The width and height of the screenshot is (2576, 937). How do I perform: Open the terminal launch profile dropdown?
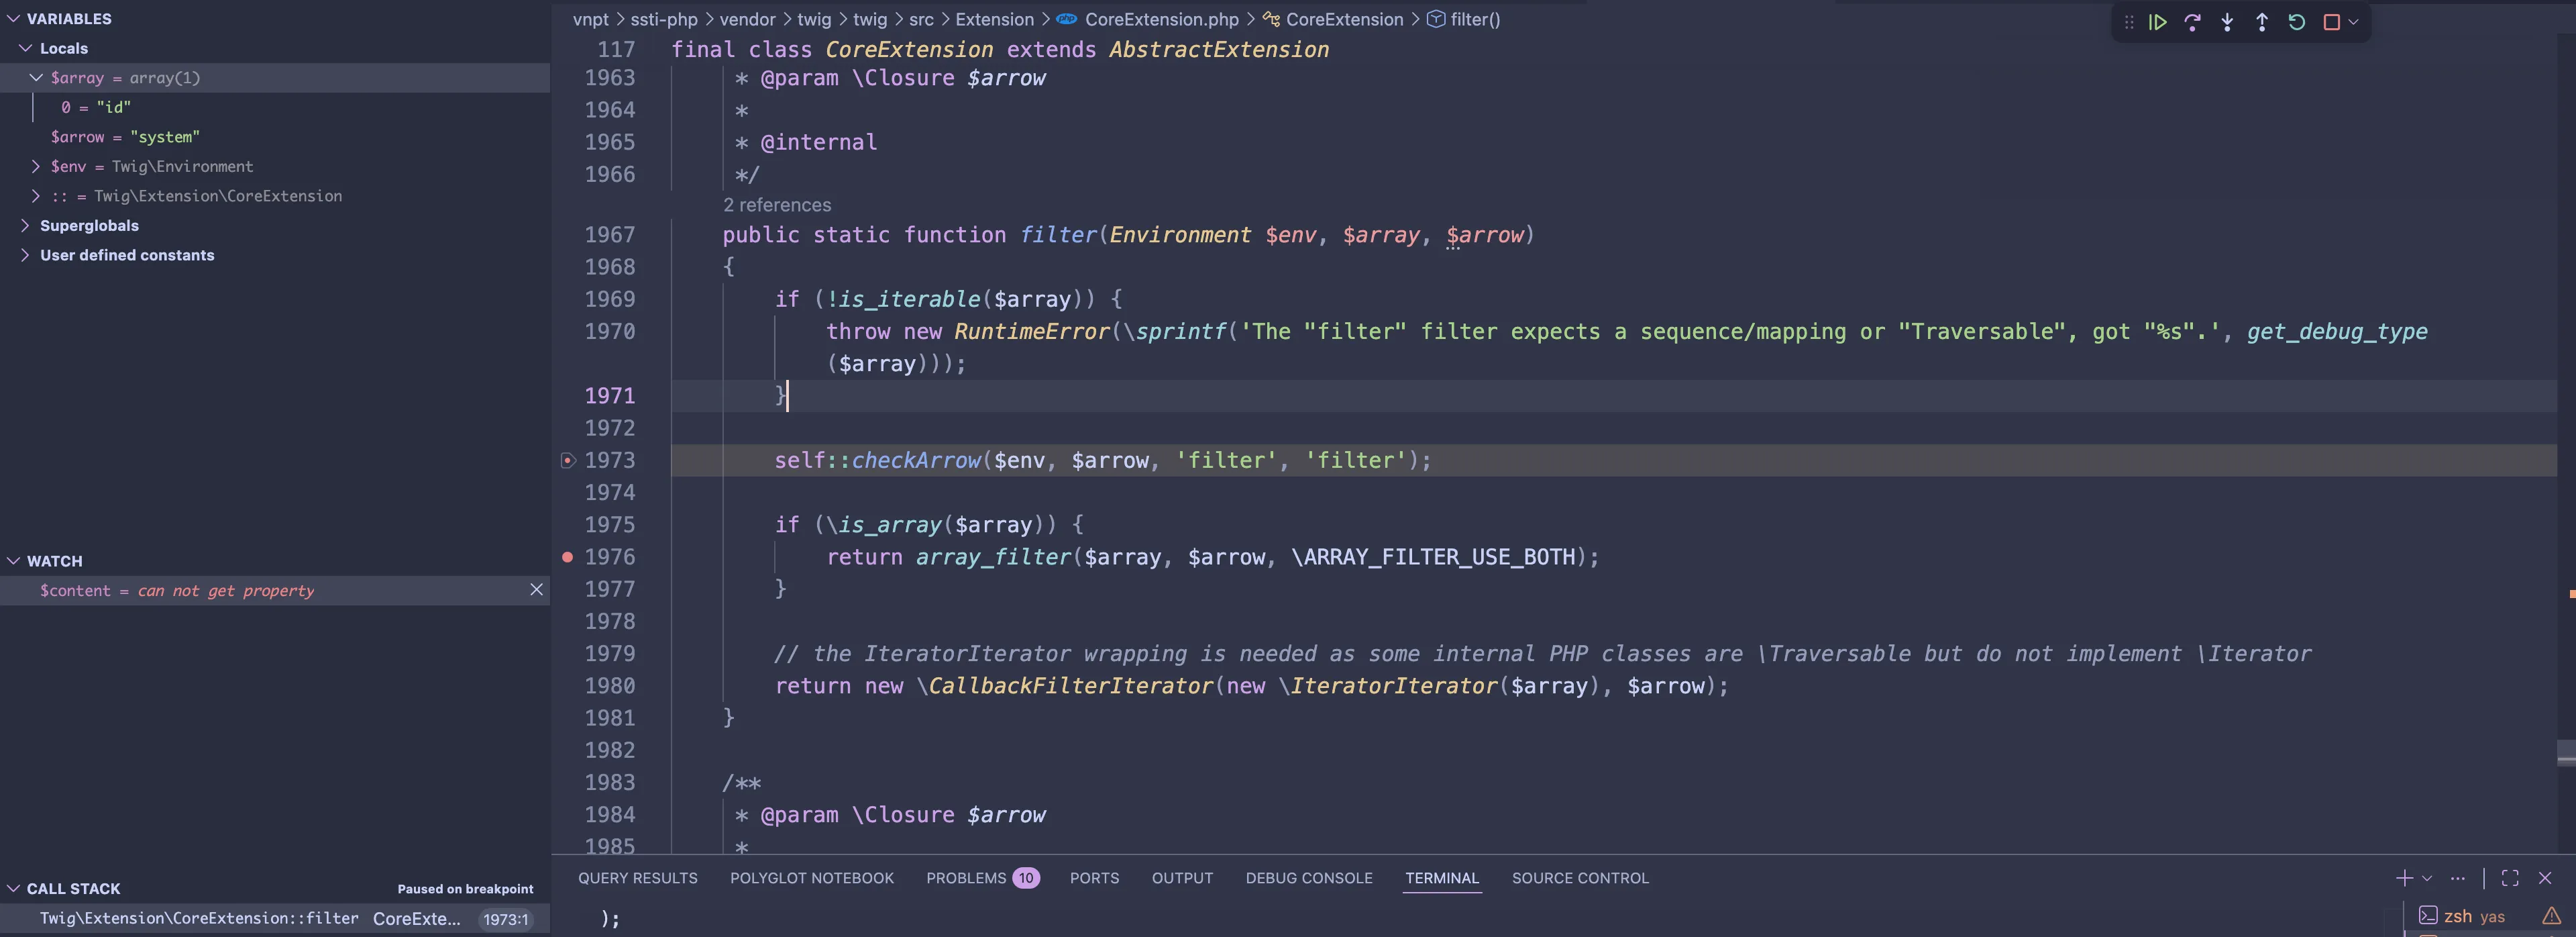[2427, 878]
